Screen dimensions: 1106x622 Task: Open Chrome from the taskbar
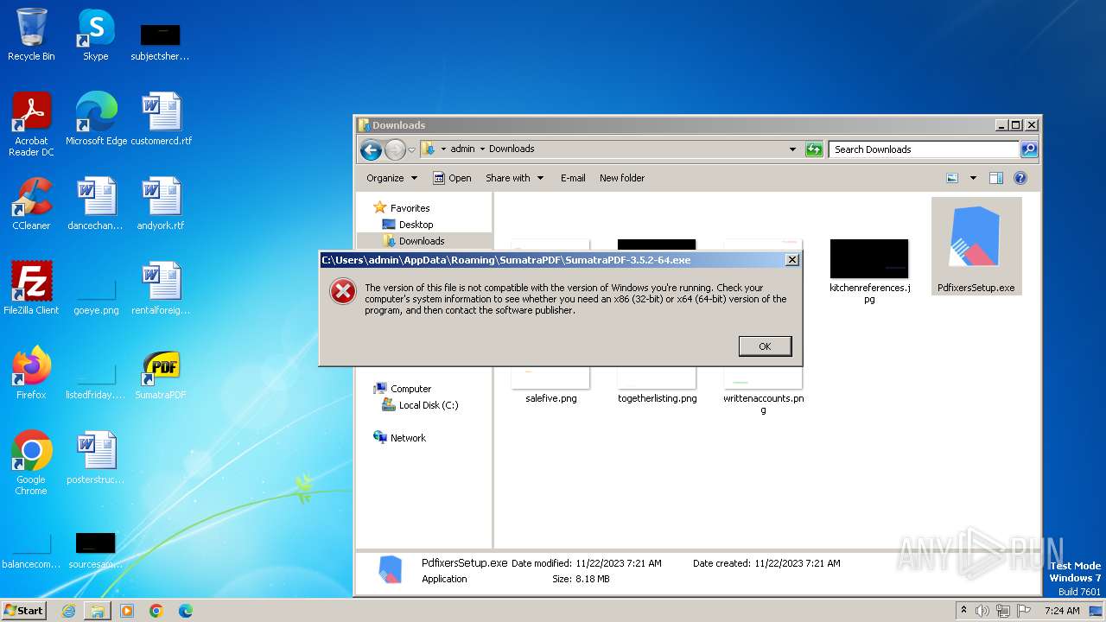pos(156,611)
